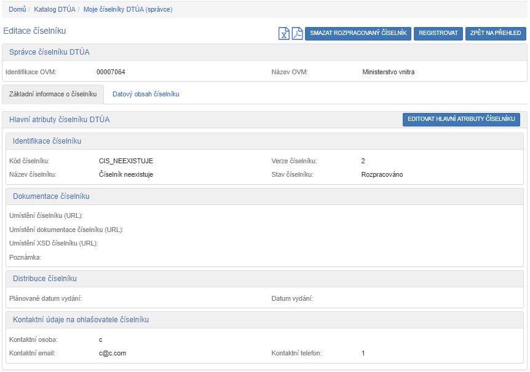Click the Kontaktní osoba label
The height and width of the screenshot is (372, 530).
(x=33, y=339)
